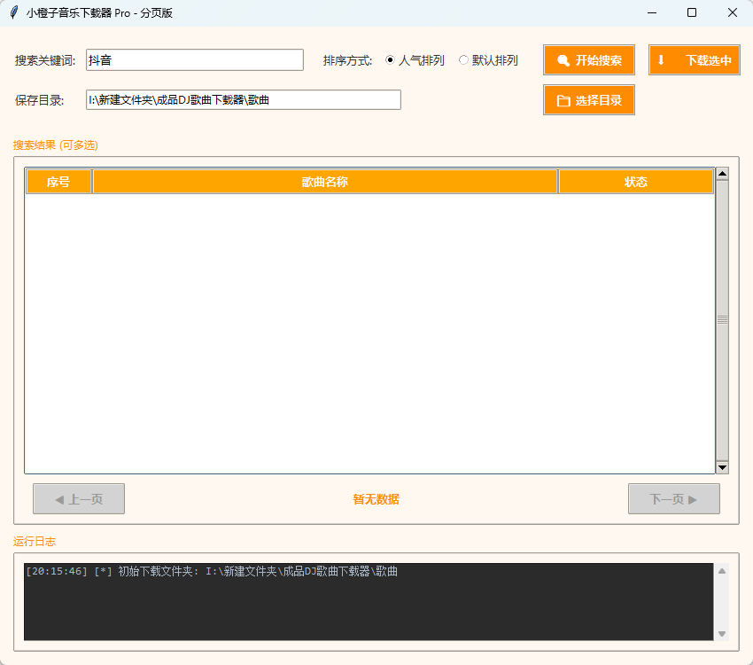Minimize the 小橙子音乐下载器 window
This screenshot has height=665, width=753.
click(652, 13)
